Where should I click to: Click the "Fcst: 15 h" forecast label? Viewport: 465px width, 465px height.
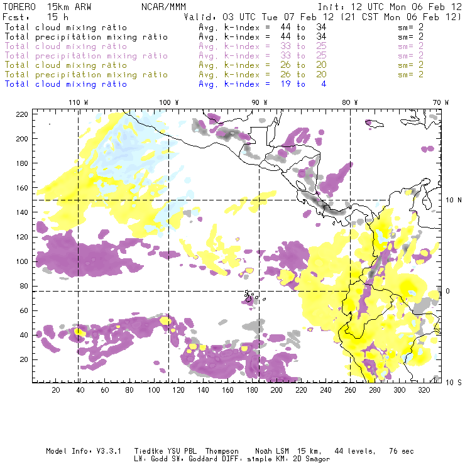tap(36, 17)
